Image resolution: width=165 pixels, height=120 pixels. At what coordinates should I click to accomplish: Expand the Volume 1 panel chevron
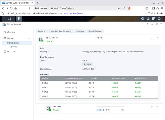tap(157, 106)
